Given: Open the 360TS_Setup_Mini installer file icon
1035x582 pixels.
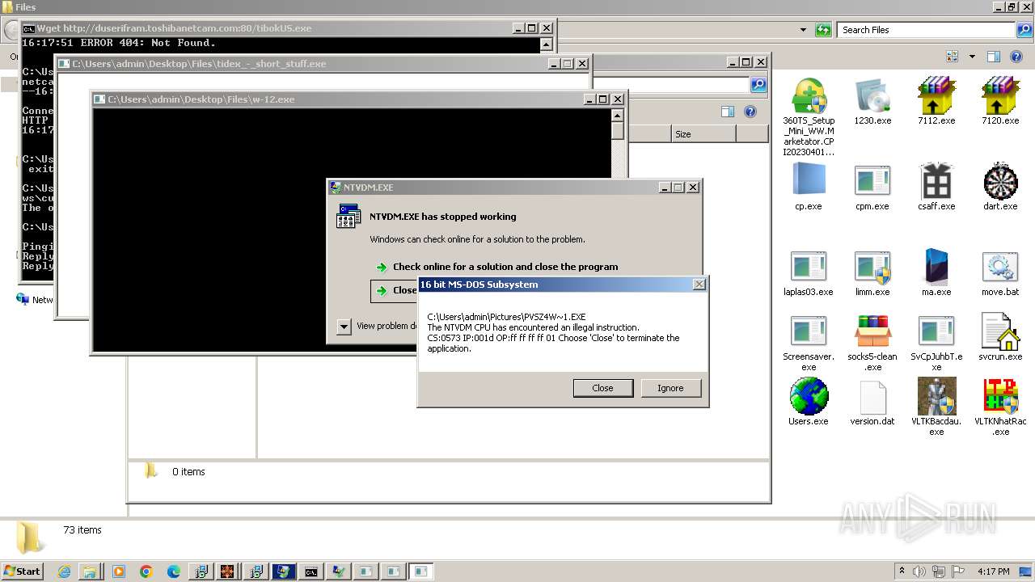Looking at the screenshot, I should point(809,96).
